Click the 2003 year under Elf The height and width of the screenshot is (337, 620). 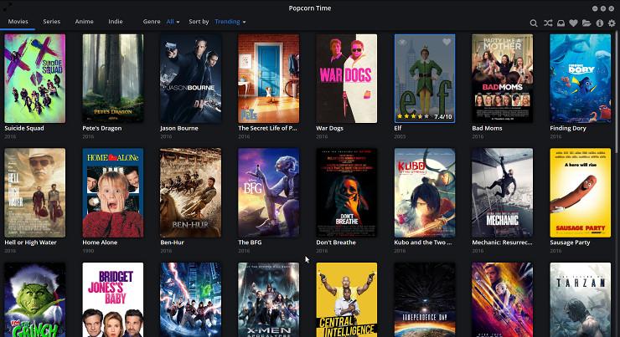click(400, 136)
